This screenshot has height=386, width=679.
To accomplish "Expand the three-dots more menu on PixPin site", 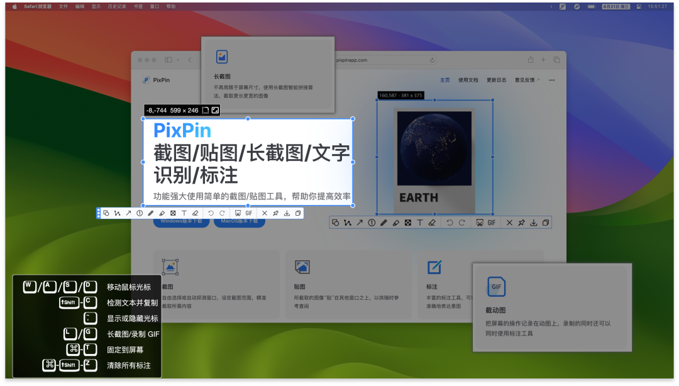I will [x=552, y=80].
